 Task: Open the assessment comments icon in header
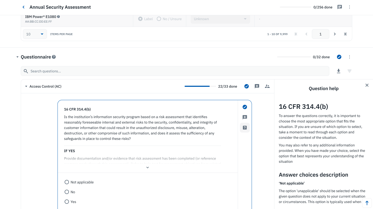[x=340, y=7]
